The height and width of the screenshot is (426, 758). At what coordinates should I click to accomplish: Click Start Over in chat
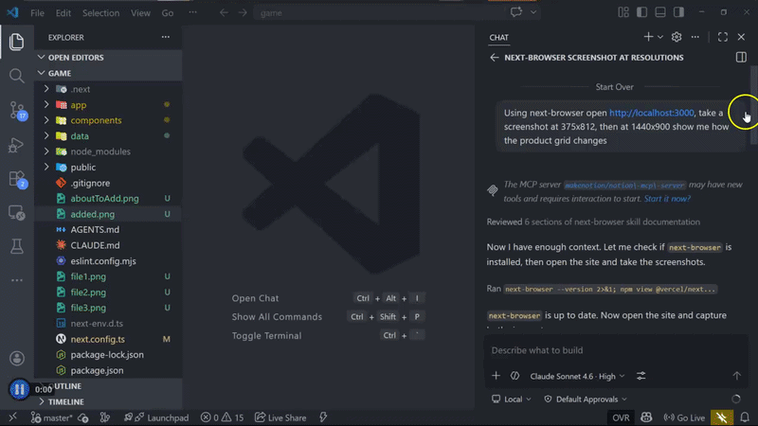point(614,87)
